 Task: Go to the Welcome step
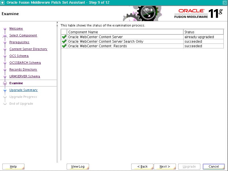coord(16,28)
